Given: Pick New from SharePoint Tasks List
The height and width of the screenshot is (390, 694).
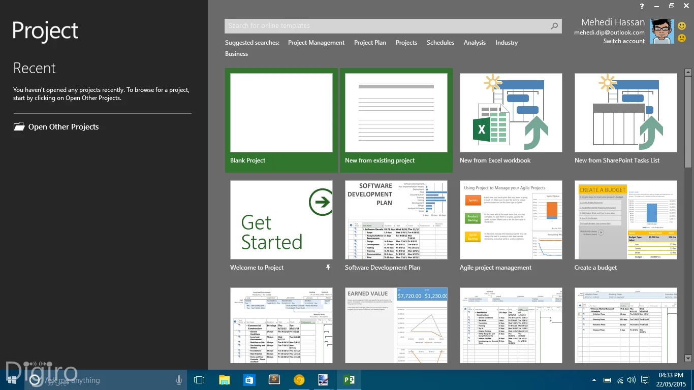Looking at the screenshot, I should coord(626,120).
